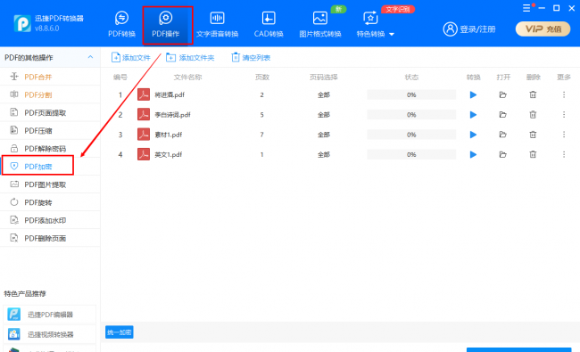This screenshot has height=352, width=580.
Task: Collapse the PDF的其他操作 section
Action: (x=90, y=57)
